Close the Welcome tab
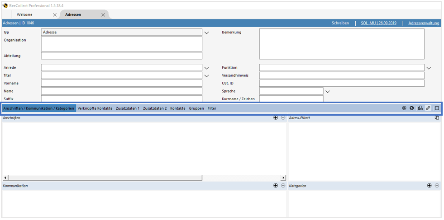Image resolution: width=444 pixels, height=220 pixels. pos(55,15)
